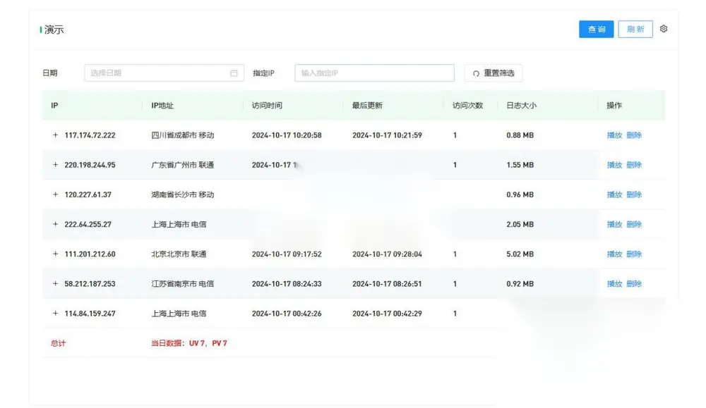Click 播放 for IP 120.227.61.37
Image resolution: width=706 pixels, height=408 pixels.
[x=614, y=194]
